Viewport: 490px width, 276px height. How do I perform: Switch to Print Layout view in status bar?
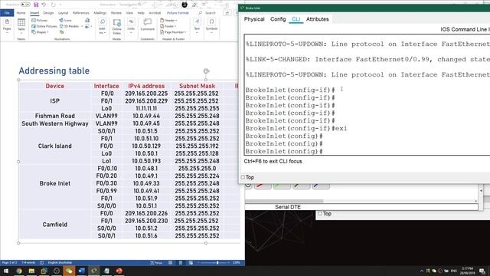tap(181, 263)
